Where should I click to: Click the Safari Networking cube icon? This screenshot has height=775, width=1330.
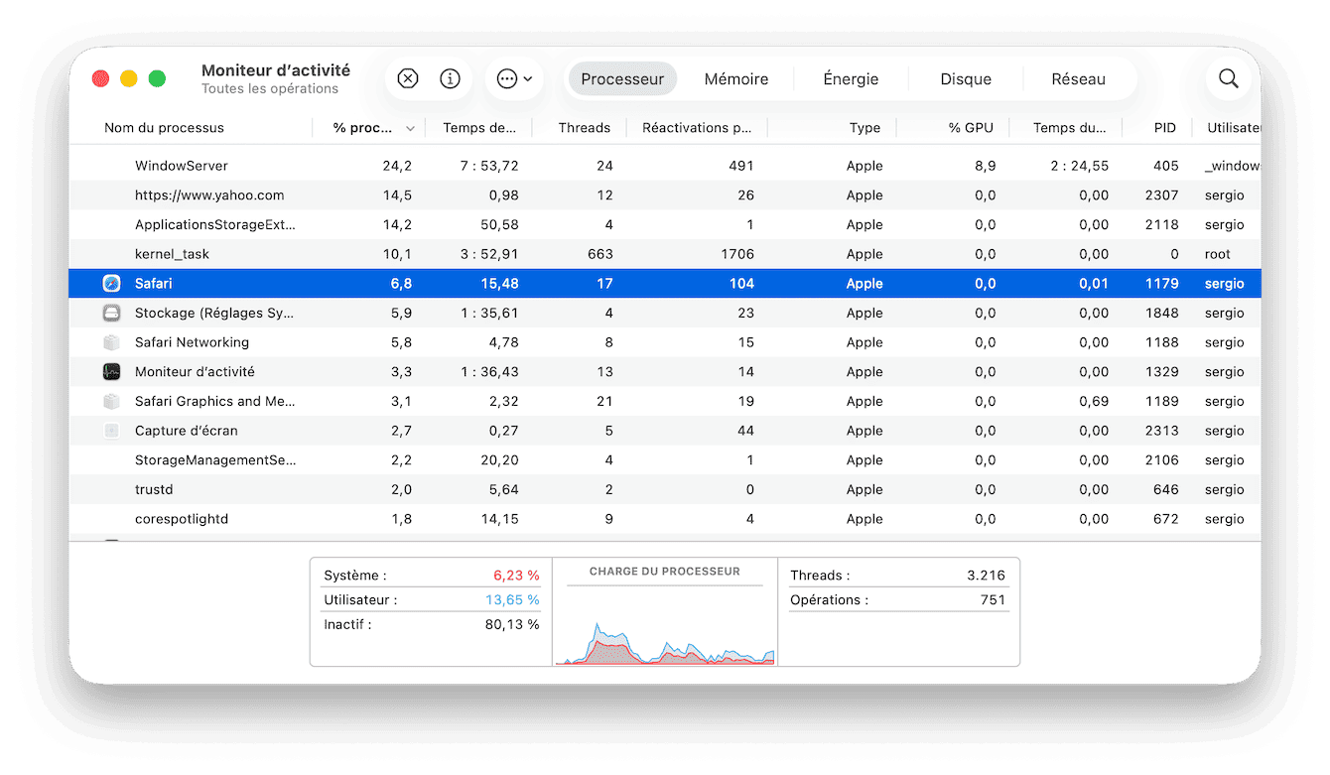(x=110, y=342)
